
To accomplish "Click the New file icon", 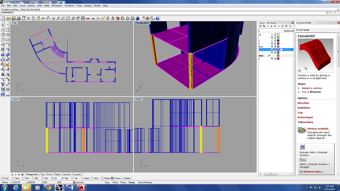I will point(4,18).
